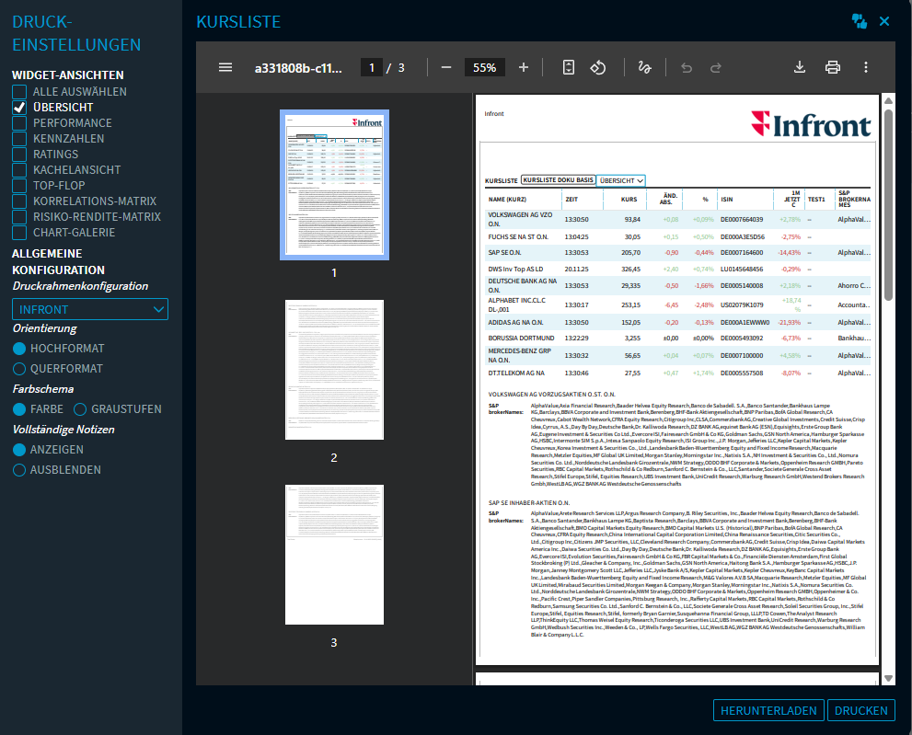912x735 pixels.
Task: Rotate the PDF counterclockwise
Action: pos(597,67)
